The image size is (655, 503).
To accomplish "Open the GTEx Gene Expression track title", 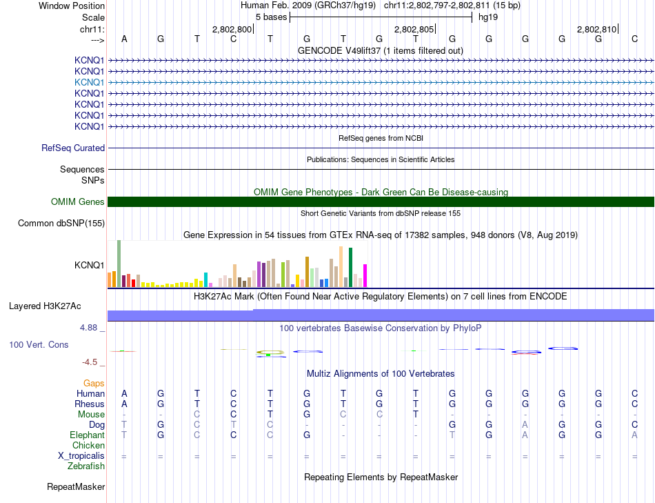I will coord(381,235).
